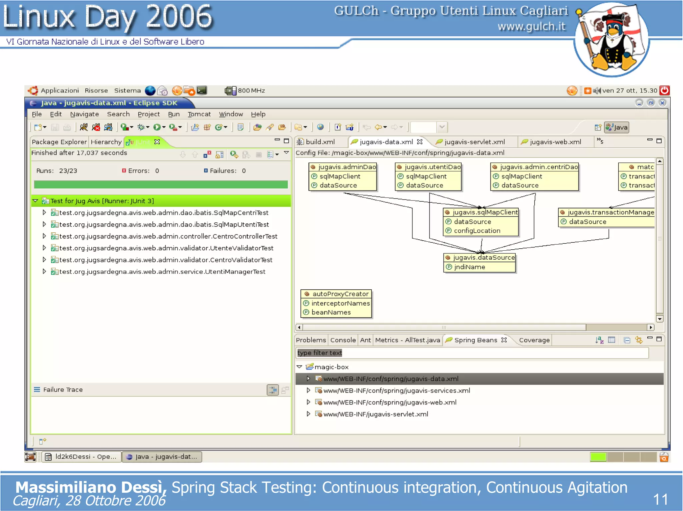Click the type filter text field

[472, 353]
